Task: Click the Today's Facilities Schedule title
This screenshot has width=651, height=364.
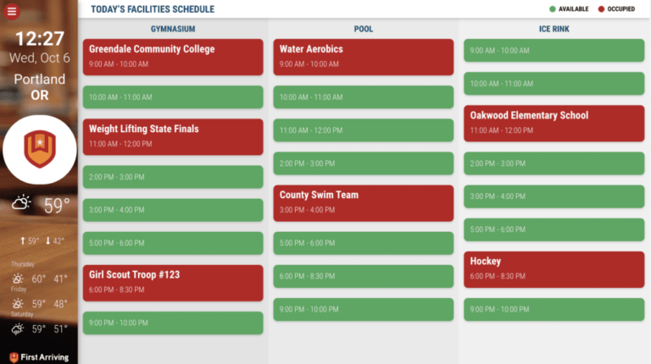Action: [153, 9]
